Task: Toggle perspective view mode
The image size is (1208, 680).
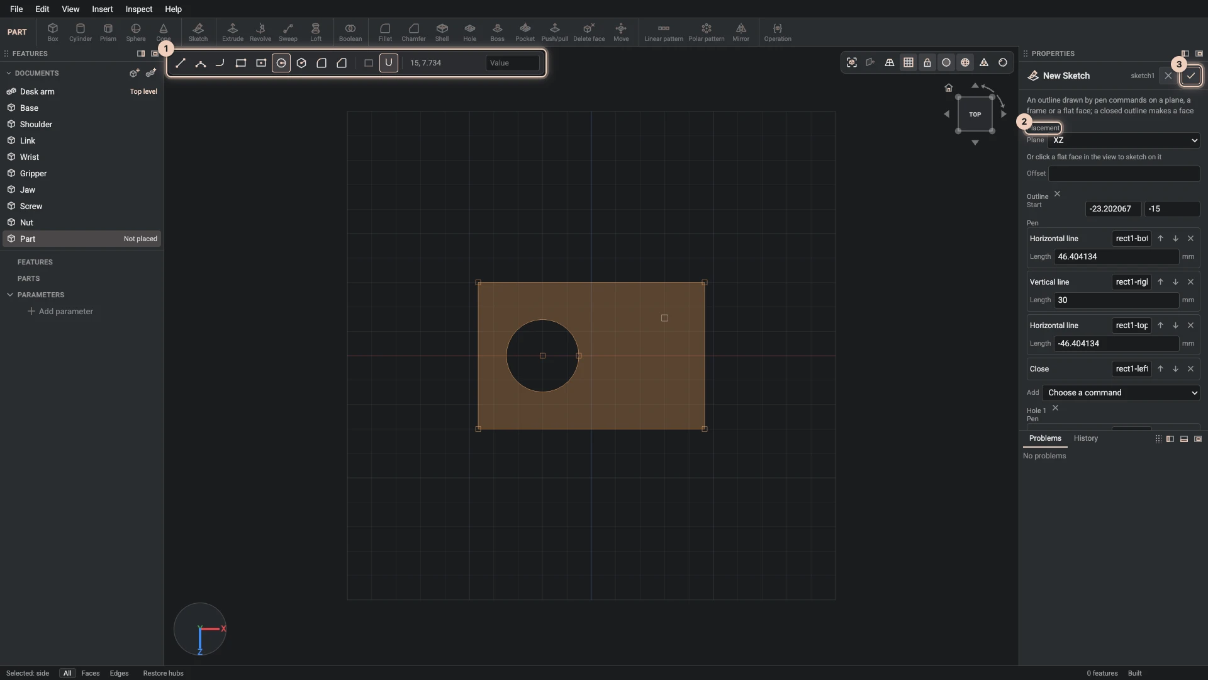Action: pyautogui.click(x=890, y=62)
